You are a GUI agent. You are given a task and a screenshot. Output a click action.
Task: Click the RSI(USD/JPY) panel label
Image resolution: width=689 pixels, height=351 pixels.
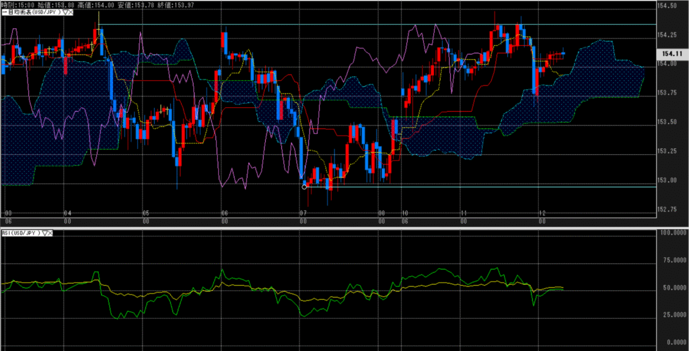click(x=21, y=233)
